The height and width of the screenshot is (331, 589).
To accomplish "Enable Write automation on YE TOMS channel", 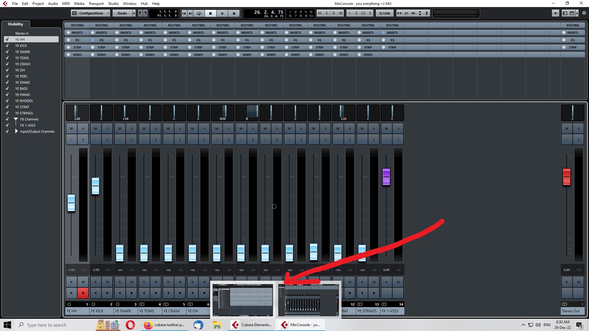I will [x=156, y=282].
